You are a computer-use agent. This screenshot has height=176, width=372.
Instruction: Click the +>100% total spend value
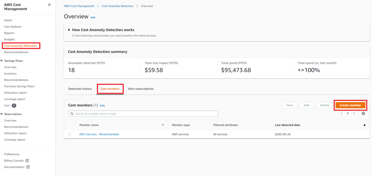click(x=308, y=70)
